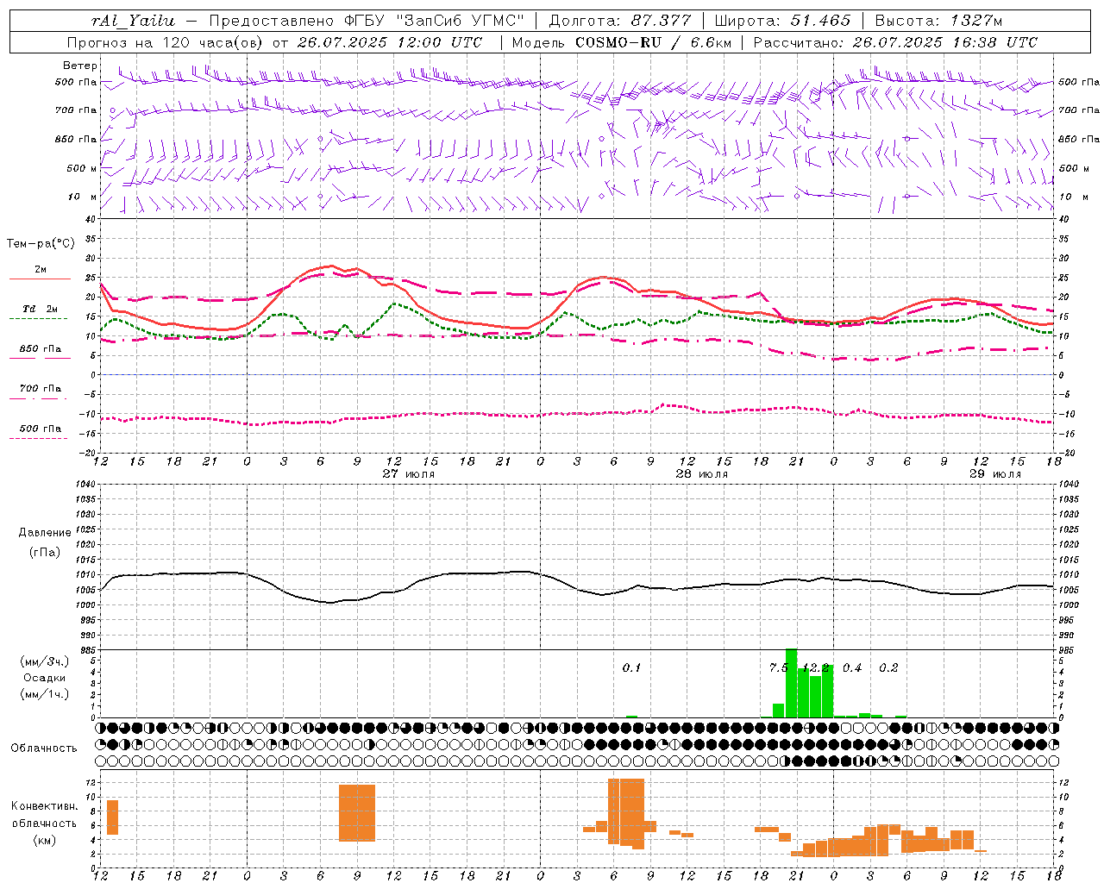Click the (мм/3ч.) unit label
This screenshot has width=1104, height=883.
coord(45,661)
